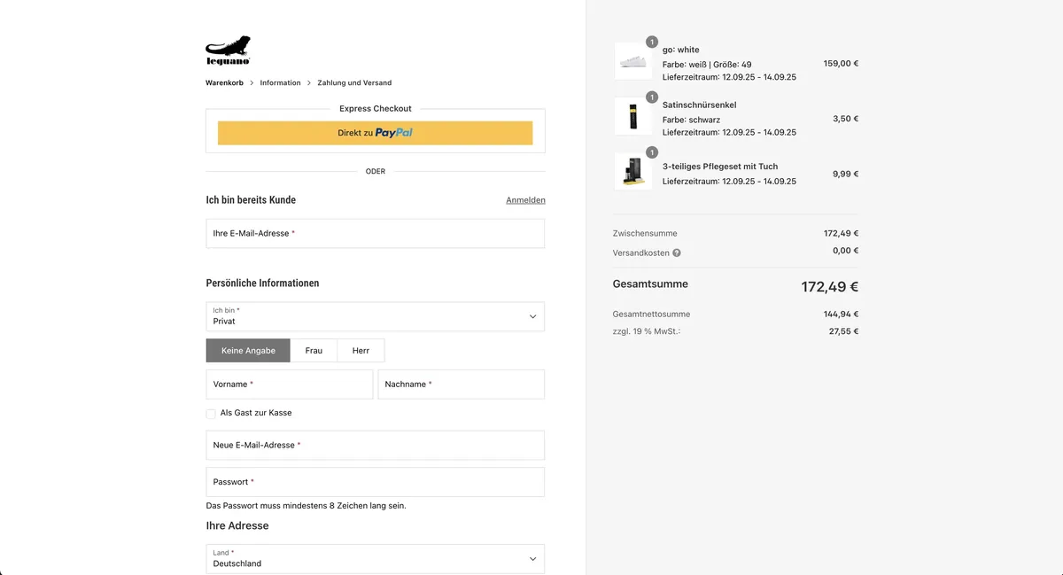Open the go: white shoe thumbnail
1063x575 pixels.
633,62
